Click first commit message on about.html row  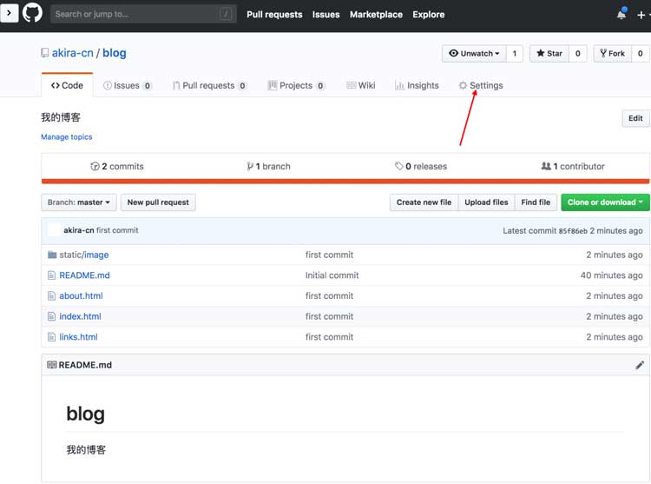(x=329, y=295)
